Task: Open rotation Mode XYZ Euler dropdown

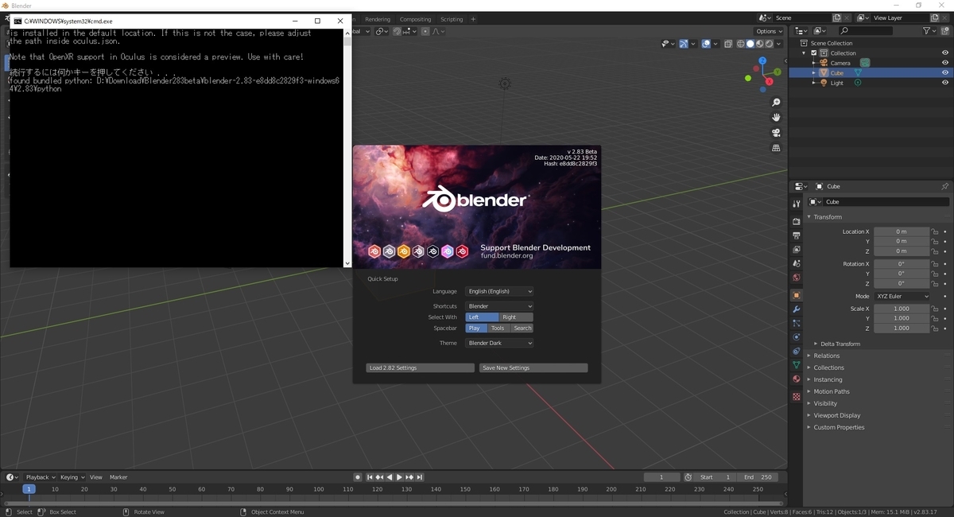Action: 902,296
